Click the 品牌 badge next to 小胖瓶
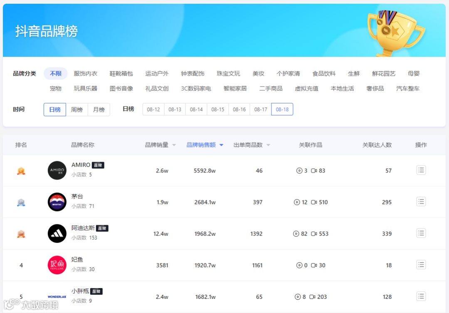Image resolution: width=449 pixels, height=313 pixels. [x=96, y=291]
